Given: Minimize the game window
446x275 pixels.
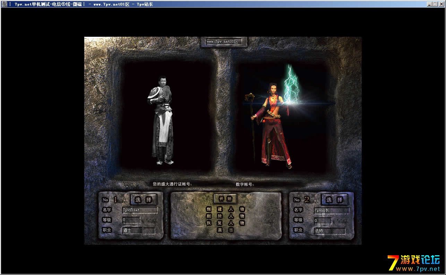Looking at the screenshot, I should click(x=430, y=4).
